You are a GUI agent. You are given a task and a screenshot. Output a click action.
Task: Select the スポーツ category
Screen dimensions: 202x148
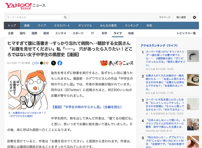tap(78, 33)
